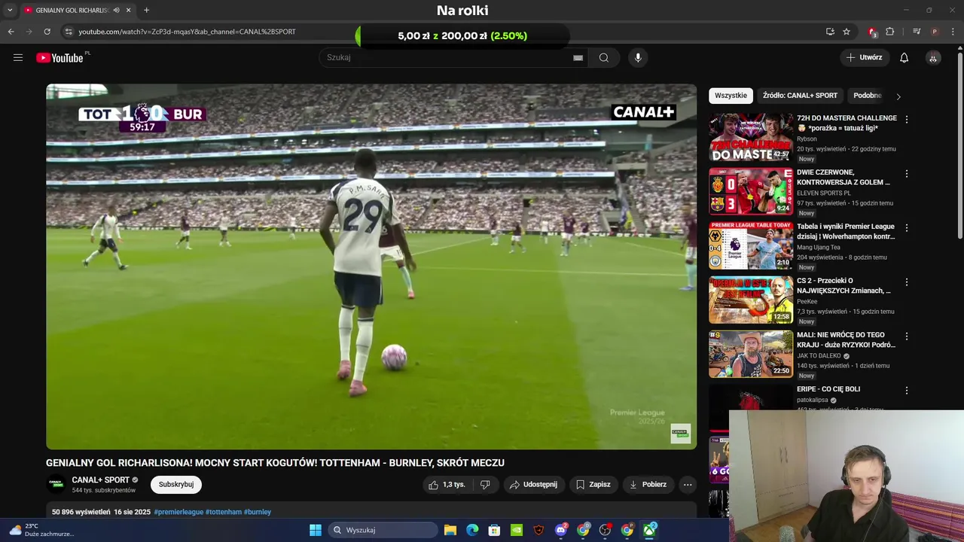This screenshot has width=964, height=542.
Task: Dislike the video
Action: (485, 485)
